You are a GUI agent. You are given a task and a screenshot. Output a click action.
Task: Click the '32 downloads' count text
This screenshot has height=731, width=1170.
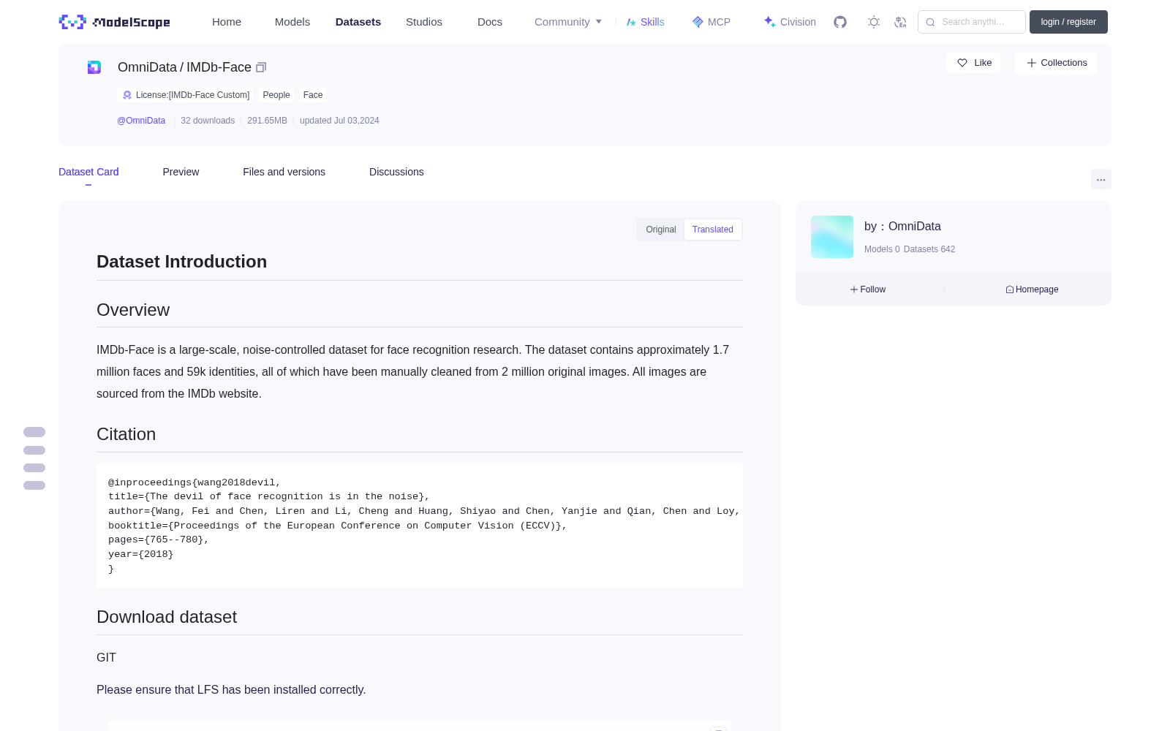pos(208,121)
